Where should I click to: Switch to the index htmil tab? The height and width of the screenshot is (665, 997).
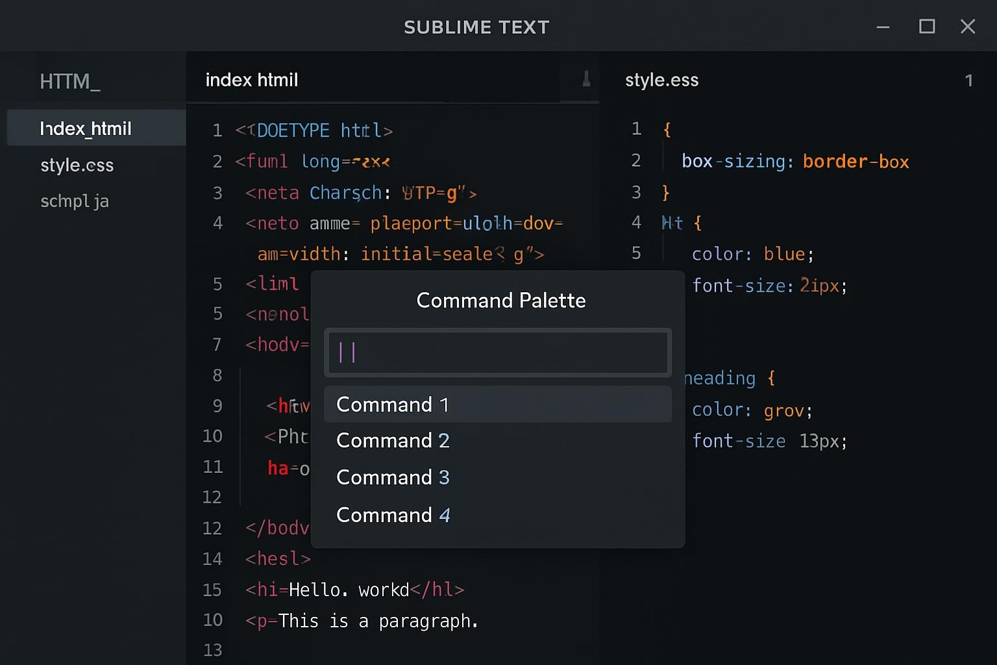(252, 80)
